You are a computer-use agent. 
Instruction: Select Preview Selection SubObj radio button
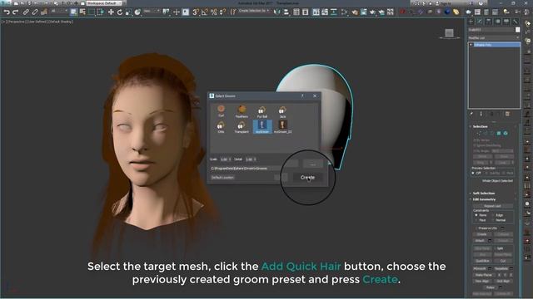(486, 173)
